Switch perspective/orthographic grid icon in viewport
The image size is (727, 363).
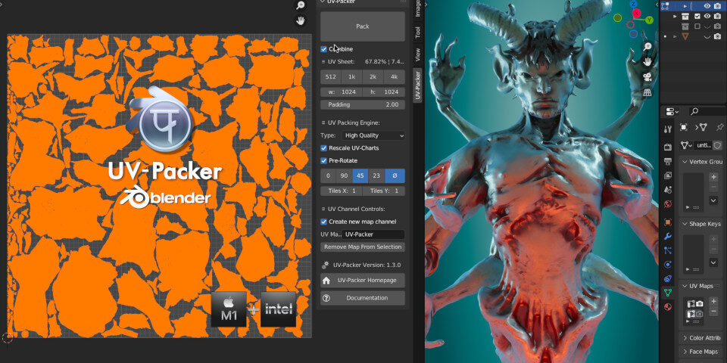tap(647, 92)
